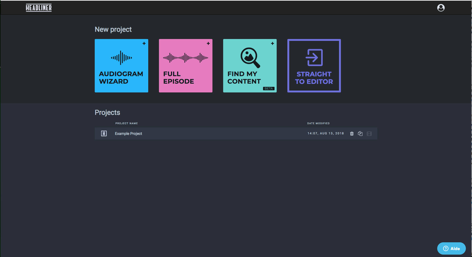Click the plus icon on Audiogram Wizard
The height and width of the screenshot is (257, 472).
[144, 43]
